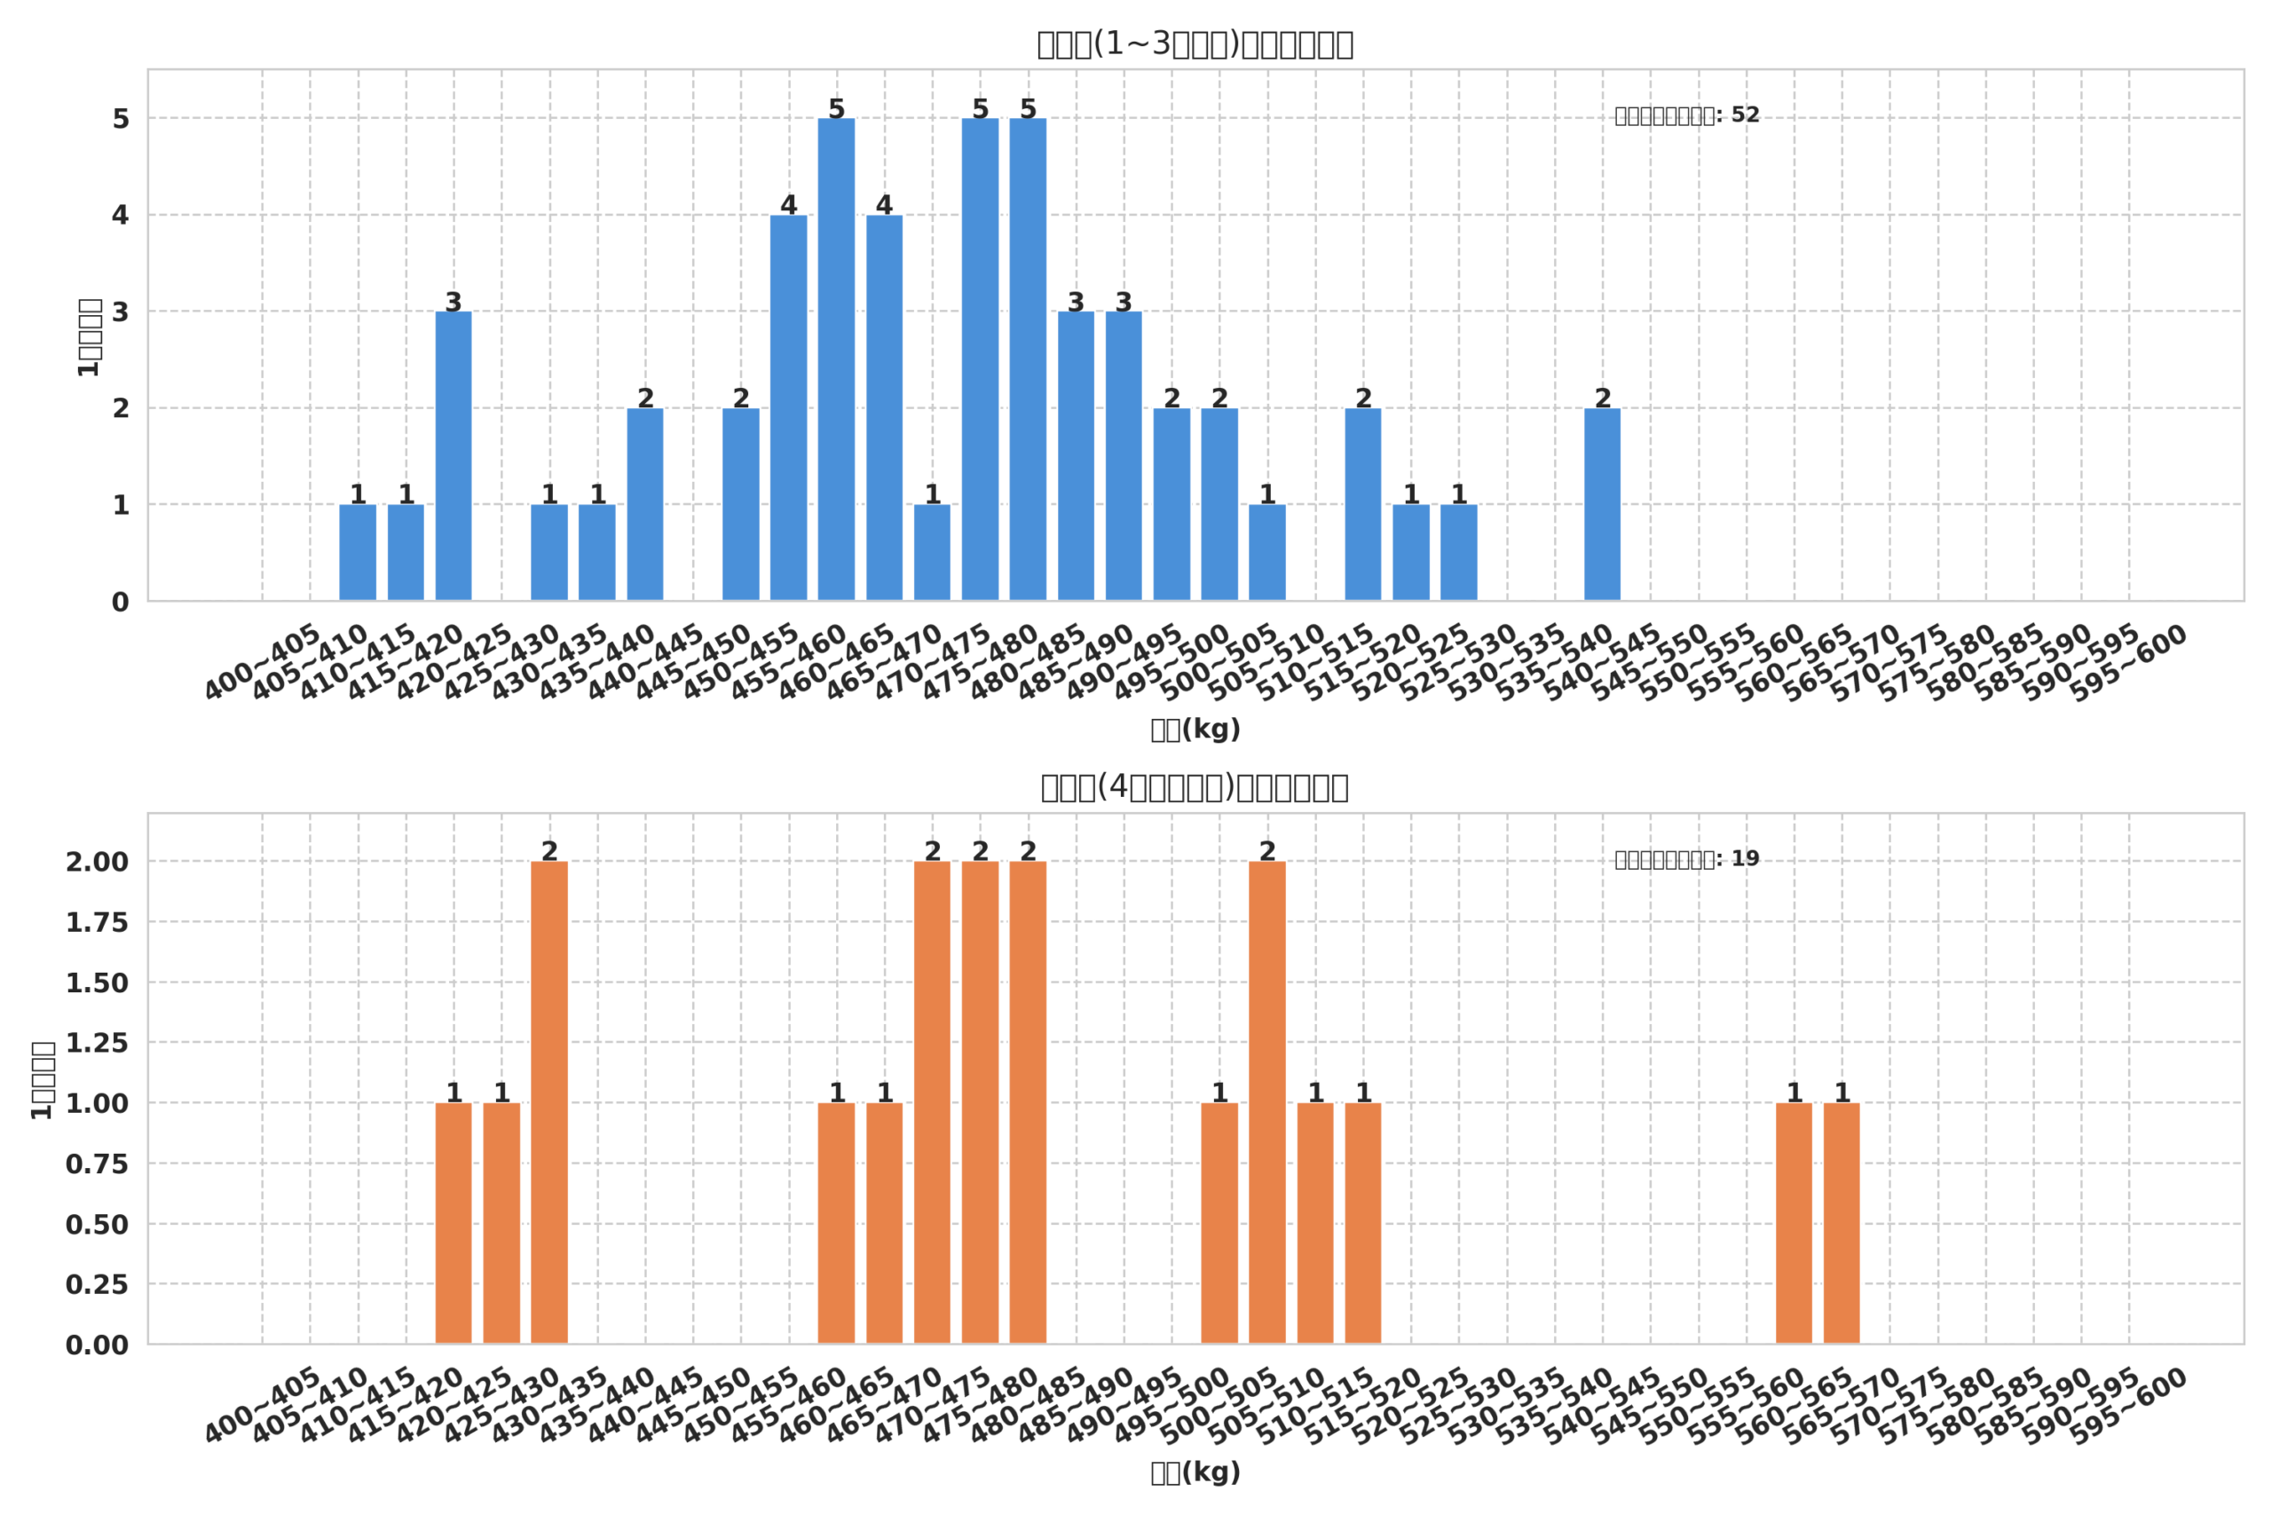The image size is (2272, 1515).
Task: Click the orange bar for 560~565 kg
Action: pos(1794,1223)
